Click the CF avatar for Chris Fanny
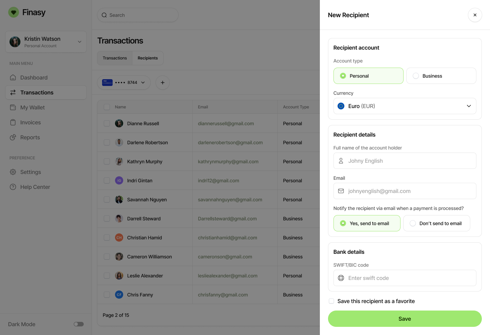Viewport: 490px width, 335px height. (x=119, y=295)
